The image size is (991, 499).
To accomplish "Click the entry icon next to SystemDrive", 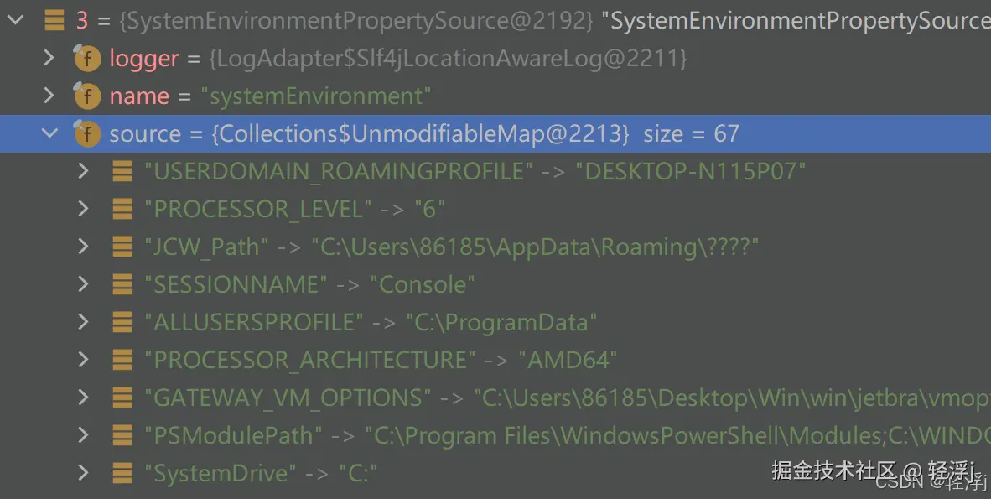I will click(122, 473).
